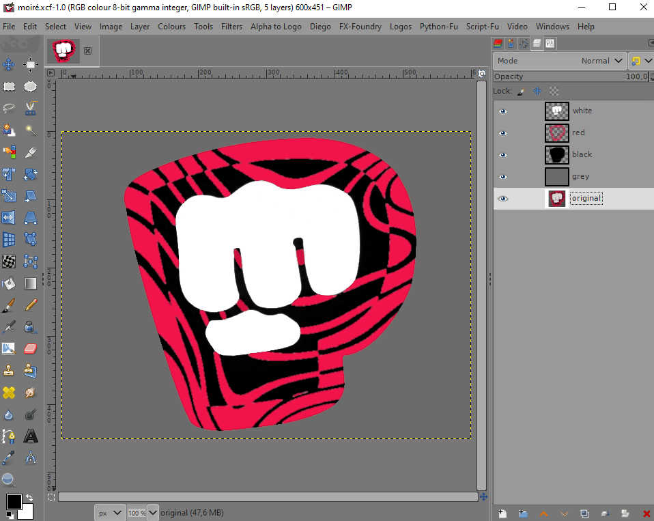Image resolution: width=654 pixels, height=521 pixels.
Task: Expand the zoom percentage dropdown
Action: coord(153,512)
